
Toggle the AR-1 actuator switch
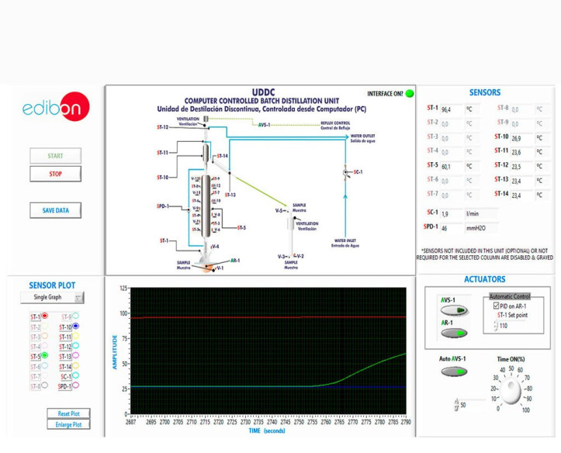tap(454, 334)
